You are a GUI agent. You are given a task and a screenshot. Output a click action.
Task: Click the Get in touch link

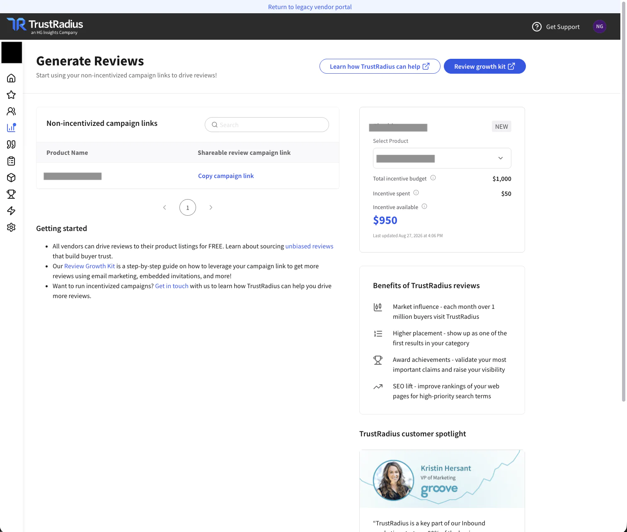click(x=172, y=286)
